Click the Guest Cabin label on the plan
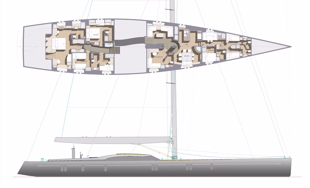Screen dimensions: 310x188 coord(96,35)
